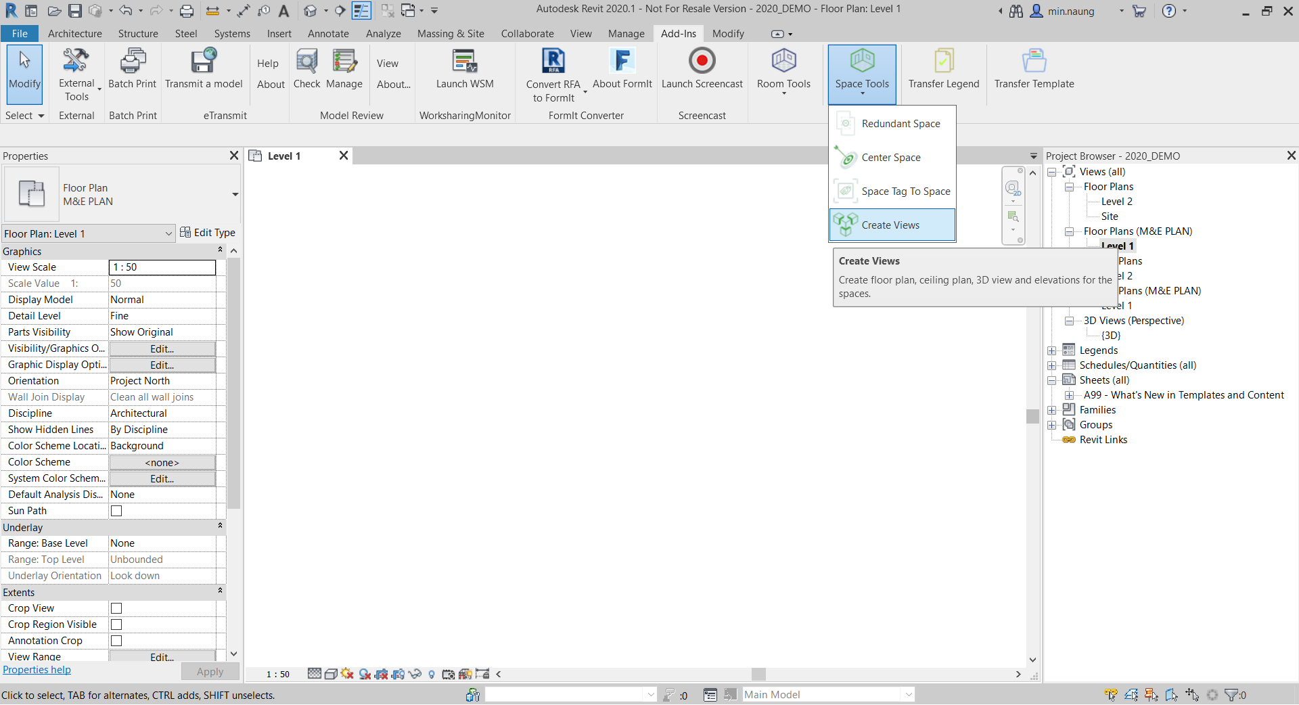Image resolution: width=1299 pixels, height=705 pixels.
Task: Click the Launch Screencast record icon
Action: coord(702,62)
